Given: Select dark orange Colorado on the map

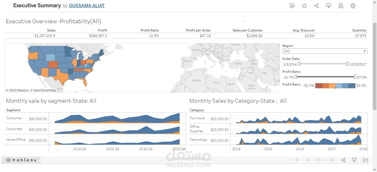Looking at the screenshot, I should (53, 64).
